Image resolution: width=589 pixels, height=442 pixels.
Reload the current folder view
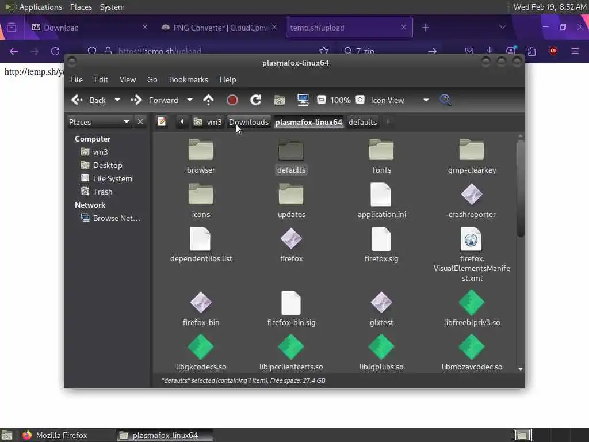[256, 100]
